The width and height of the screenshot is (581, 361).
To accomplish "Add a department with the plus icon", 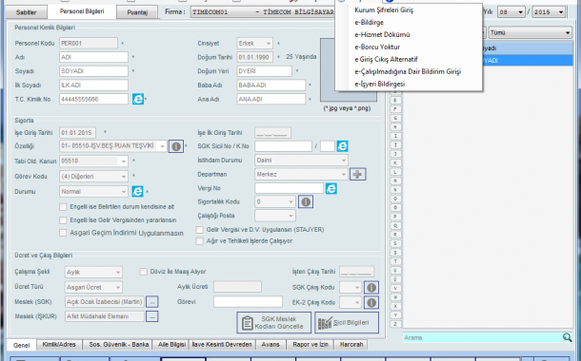I will 357,175.
